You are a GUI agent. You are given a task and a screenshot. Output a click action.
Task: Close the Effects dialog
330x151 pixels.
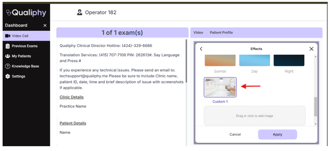[311, 49]
